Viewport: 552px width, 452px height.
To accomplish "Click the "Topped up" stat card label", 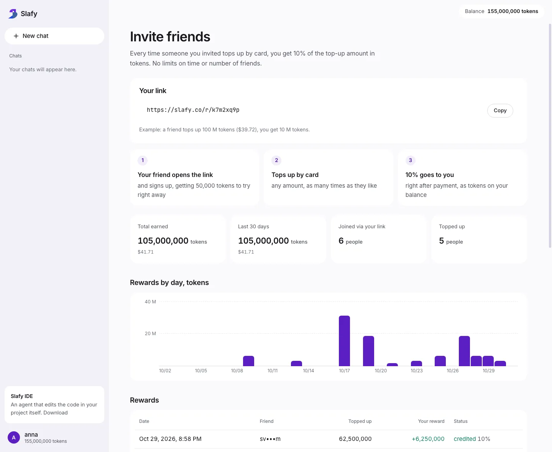I will point(452,226).
